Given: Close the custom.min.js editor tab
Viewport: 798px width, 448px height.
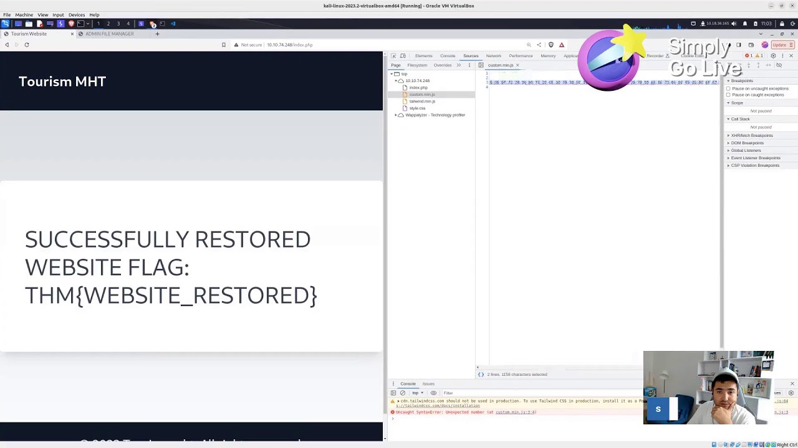Looking at the screenshot, I should (517, 65).
